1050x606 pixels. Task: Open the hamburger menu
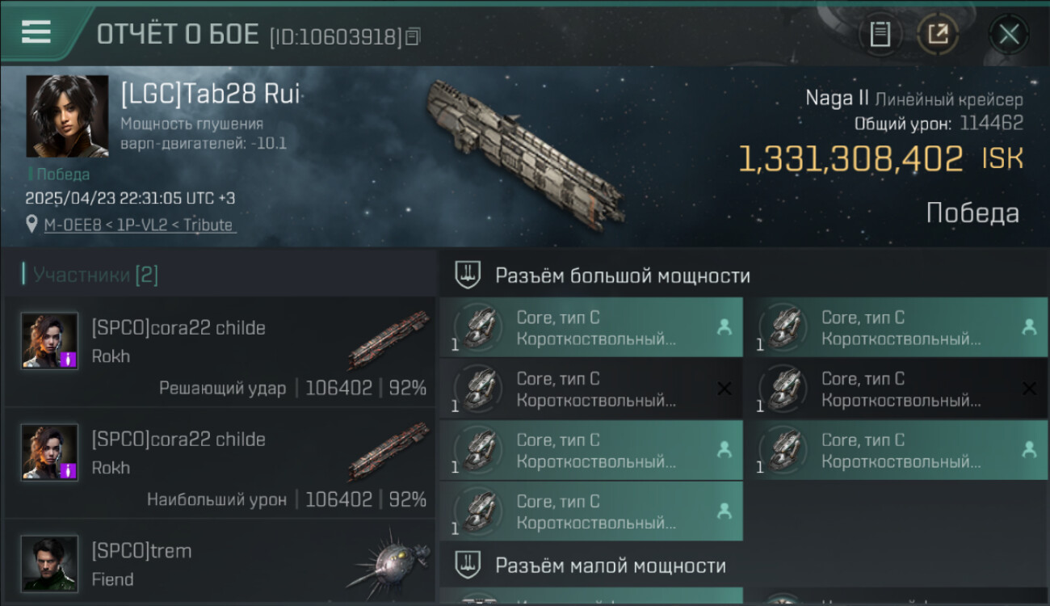36,32
